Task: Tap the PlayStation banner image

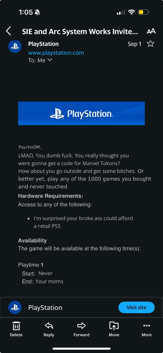Action: pos(81,113)
